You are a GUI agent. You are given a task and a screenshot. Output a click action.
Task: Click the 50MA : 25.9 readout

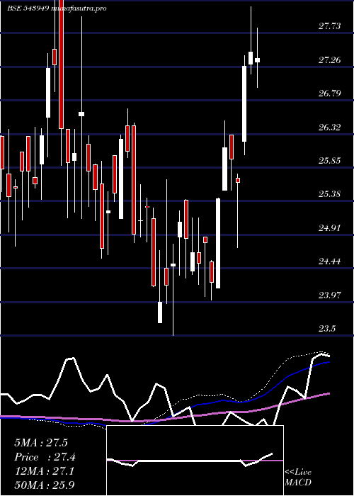[44, 485]
